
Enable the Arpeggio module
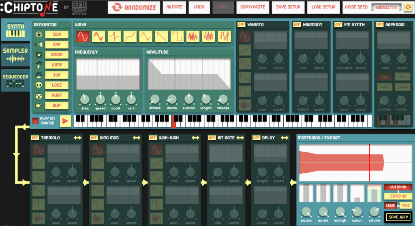[379, 25]
